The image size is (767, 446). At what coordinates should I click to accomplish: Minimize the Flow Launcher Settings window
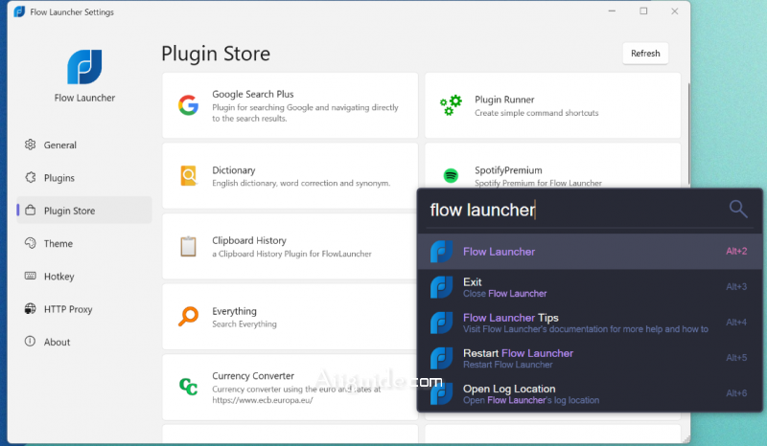pyautogui.click(x=612, y=11)
